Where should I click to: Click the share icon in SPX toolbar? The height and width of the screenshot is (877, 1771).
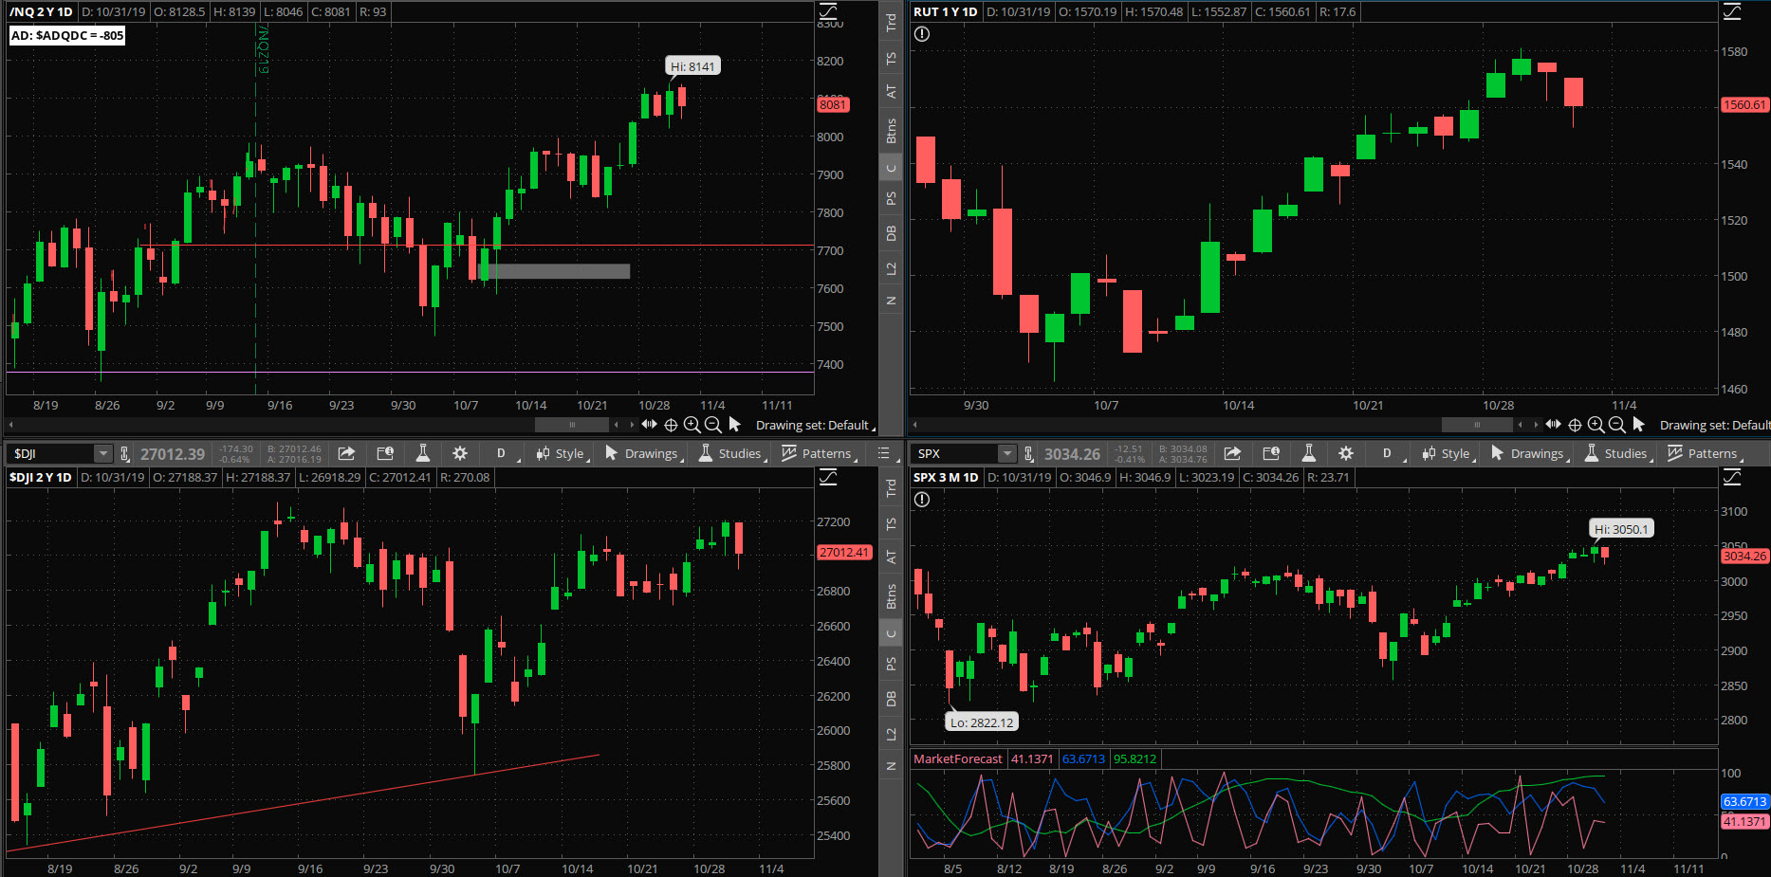point(1232,453)
